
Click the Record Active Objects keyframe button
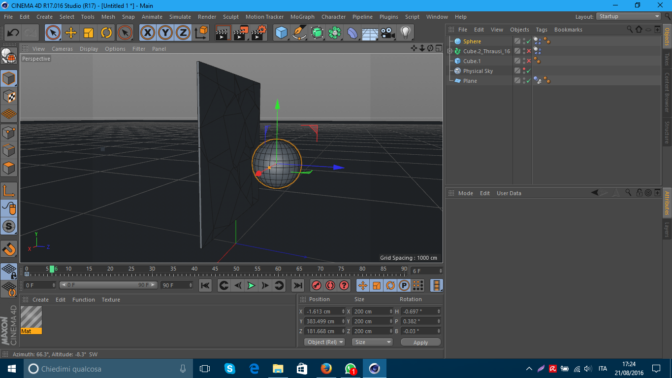coord(316,285)
